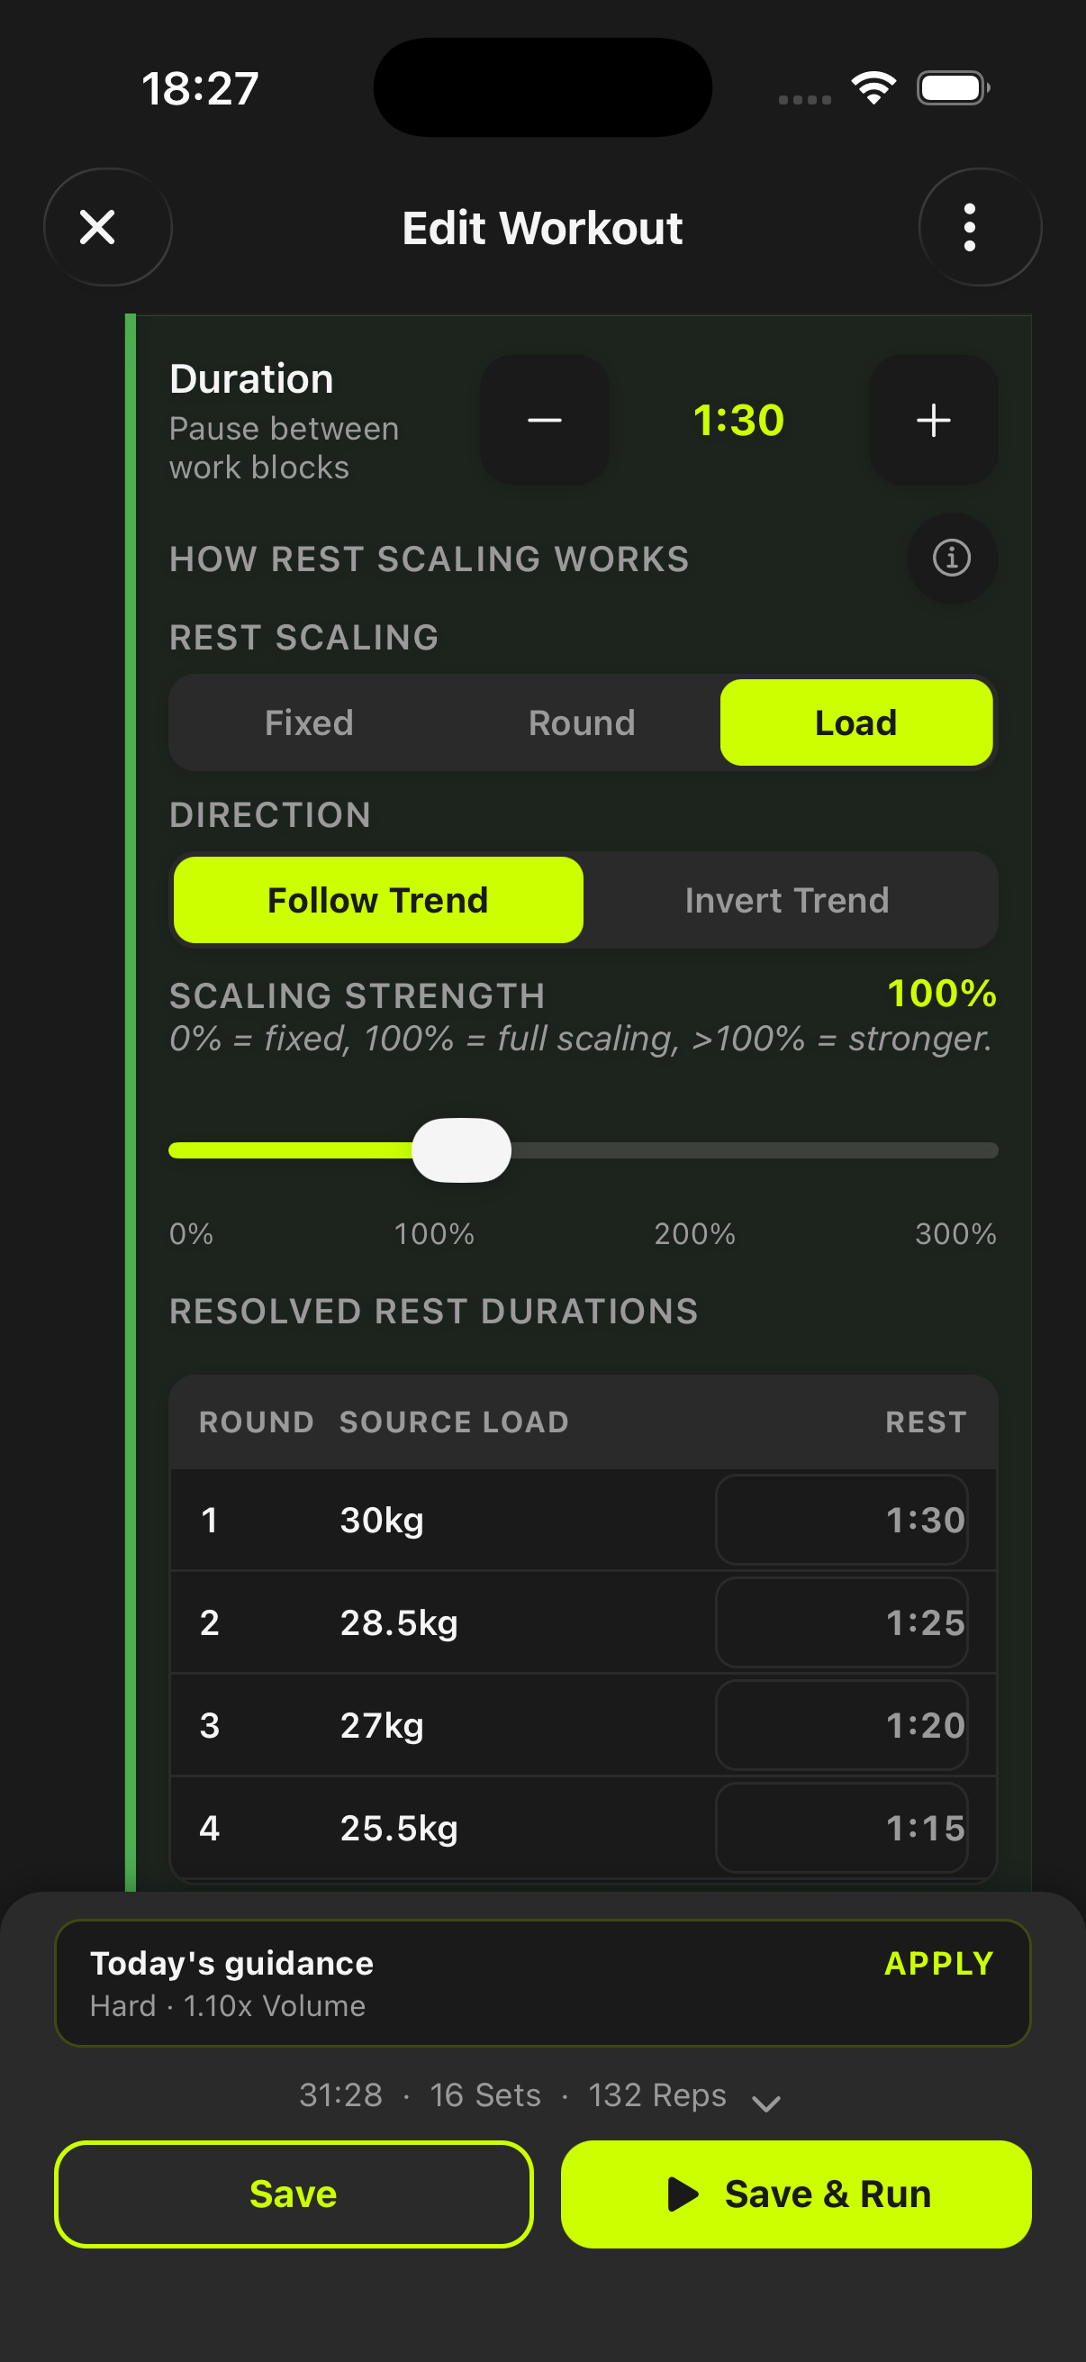Enable Follow Trend direction
The height and width of the screenshot is (2362, 1086).
(376, 900)
